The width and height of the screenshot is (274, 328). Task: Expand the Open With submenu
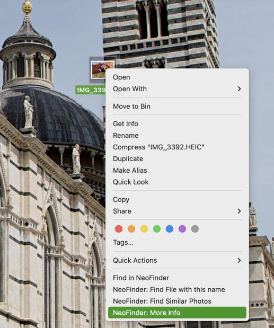[177, 89]
